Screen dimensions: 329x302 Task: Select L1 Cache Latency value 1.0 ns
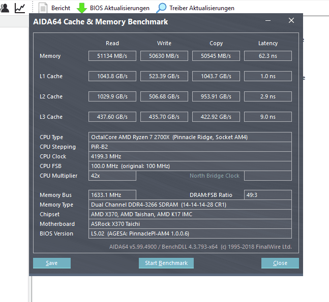268,76
